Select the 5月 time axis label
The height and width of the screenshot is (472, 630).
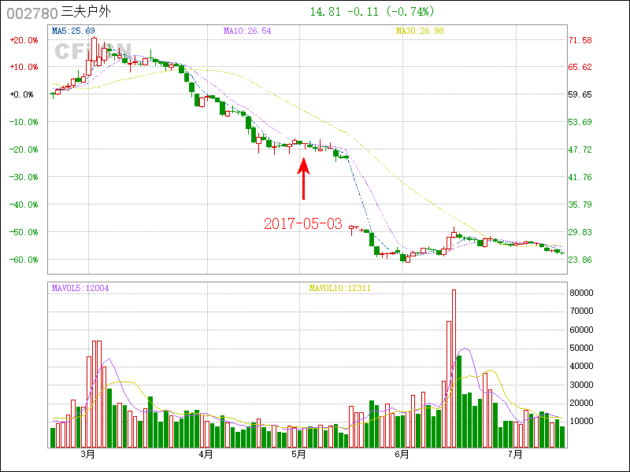coord(298,455)
